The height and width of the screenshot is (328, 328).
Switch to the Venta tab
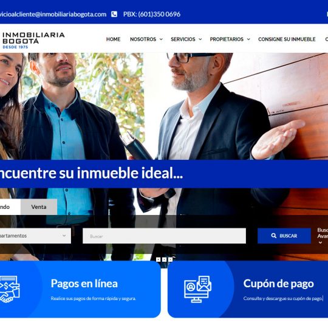tap(39, 207)
